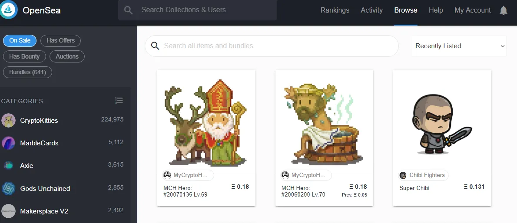Click the OpenSea ship logo icon

8,10
